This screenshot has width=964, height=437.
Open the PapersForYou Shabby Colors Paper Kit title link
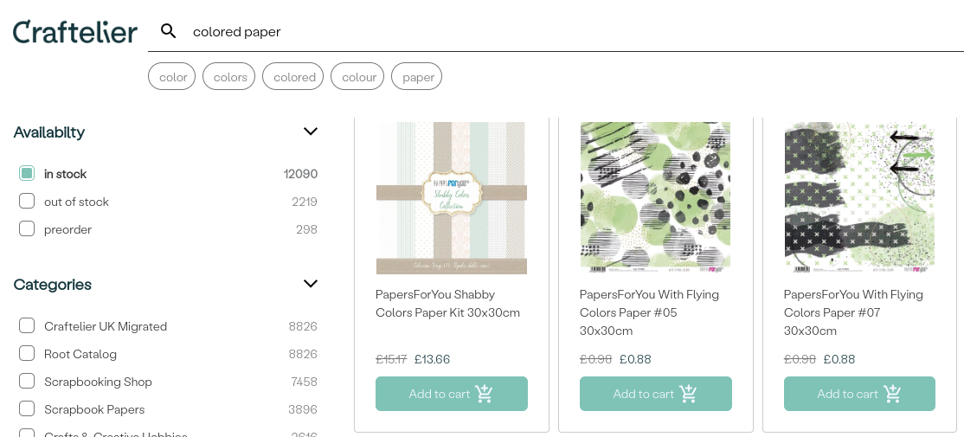point(447,303)
